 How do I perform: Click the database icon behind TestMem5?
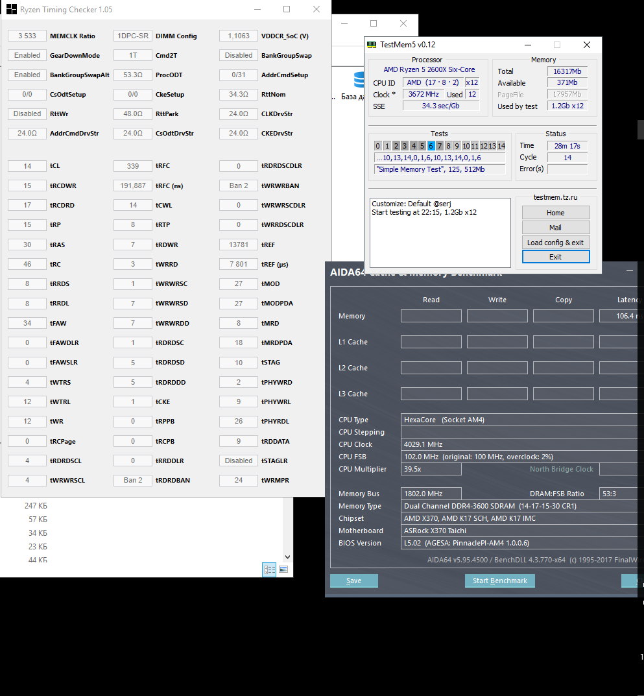[x=359, y=80]
